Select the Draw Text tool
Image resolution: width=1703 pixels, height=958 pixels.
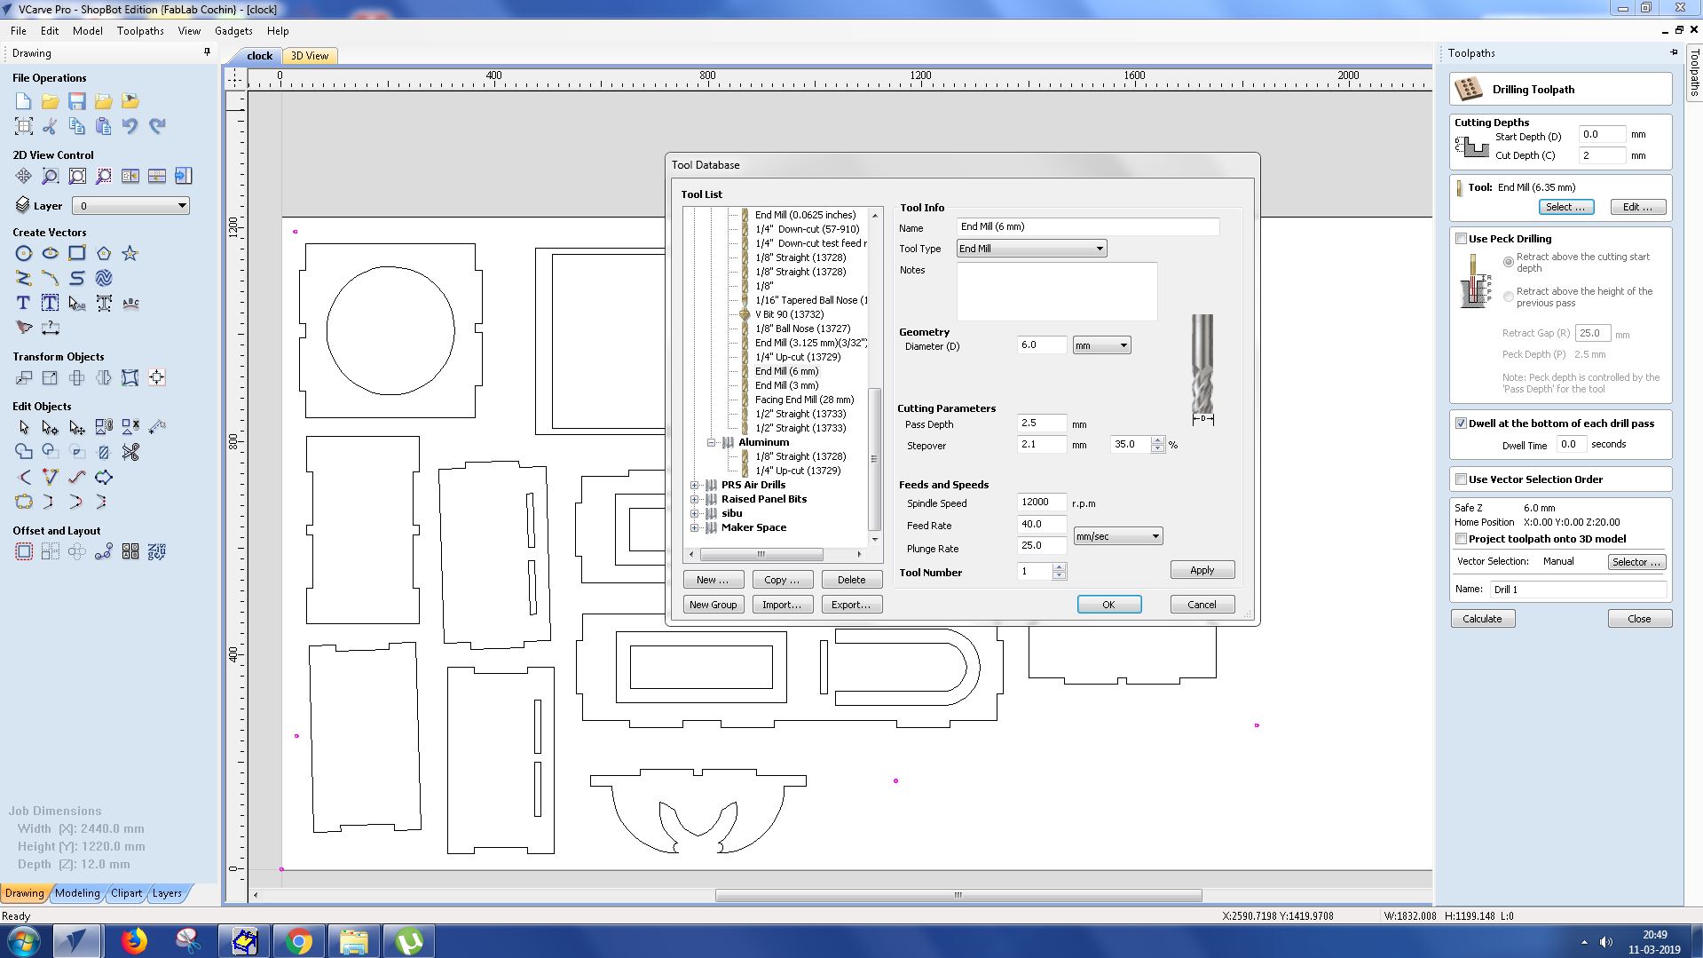click(x=24, y=304)
